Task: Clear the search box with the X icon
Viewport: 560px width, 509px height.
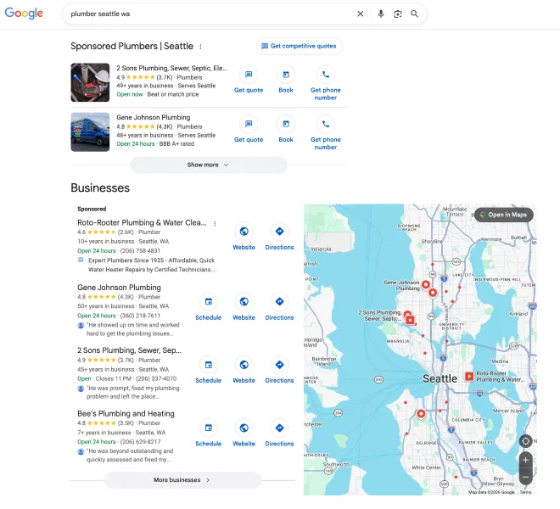Action: tap(361, 14)
